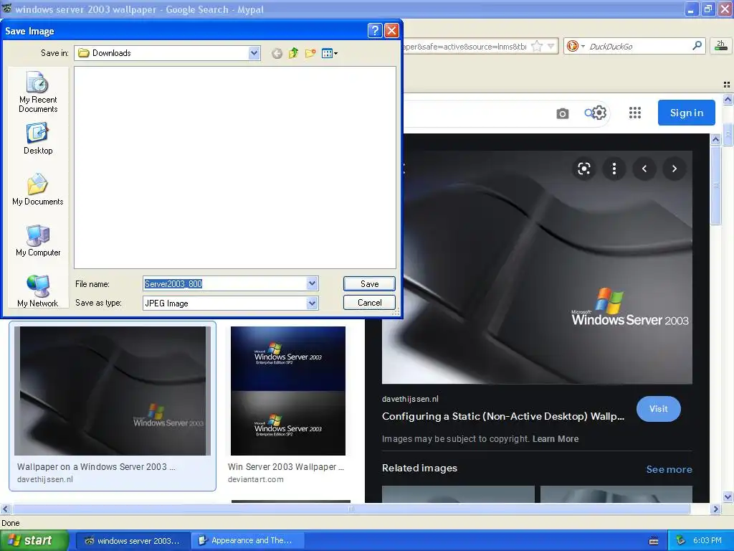Open My Network in places bar
The image size is (734, 551).
tap(38, 291)
